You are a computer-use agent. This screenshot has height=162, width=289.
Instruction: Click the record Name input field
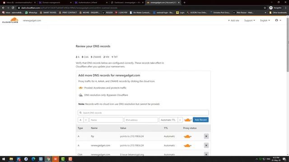click(106, 120)
